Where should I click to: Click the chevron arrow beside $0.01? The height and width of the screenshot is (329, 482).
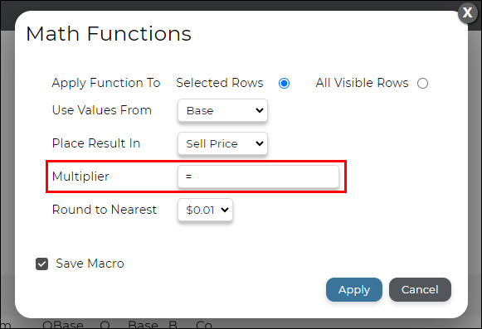(x=225, y=210)
